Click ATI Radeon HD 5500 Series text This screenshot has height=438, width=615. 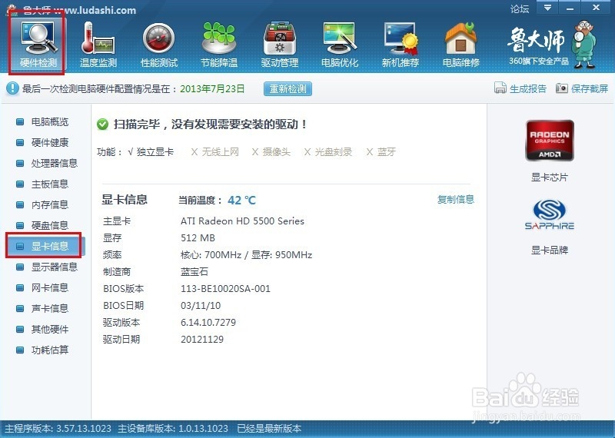[x=242, y=221]
